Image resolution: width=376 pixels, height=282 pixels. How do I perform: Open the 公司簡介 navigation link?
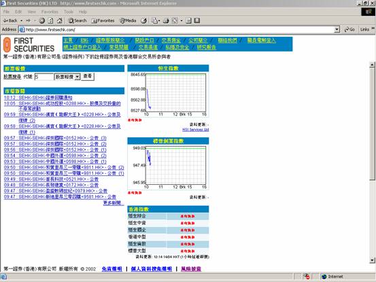(x=198, y=41)
